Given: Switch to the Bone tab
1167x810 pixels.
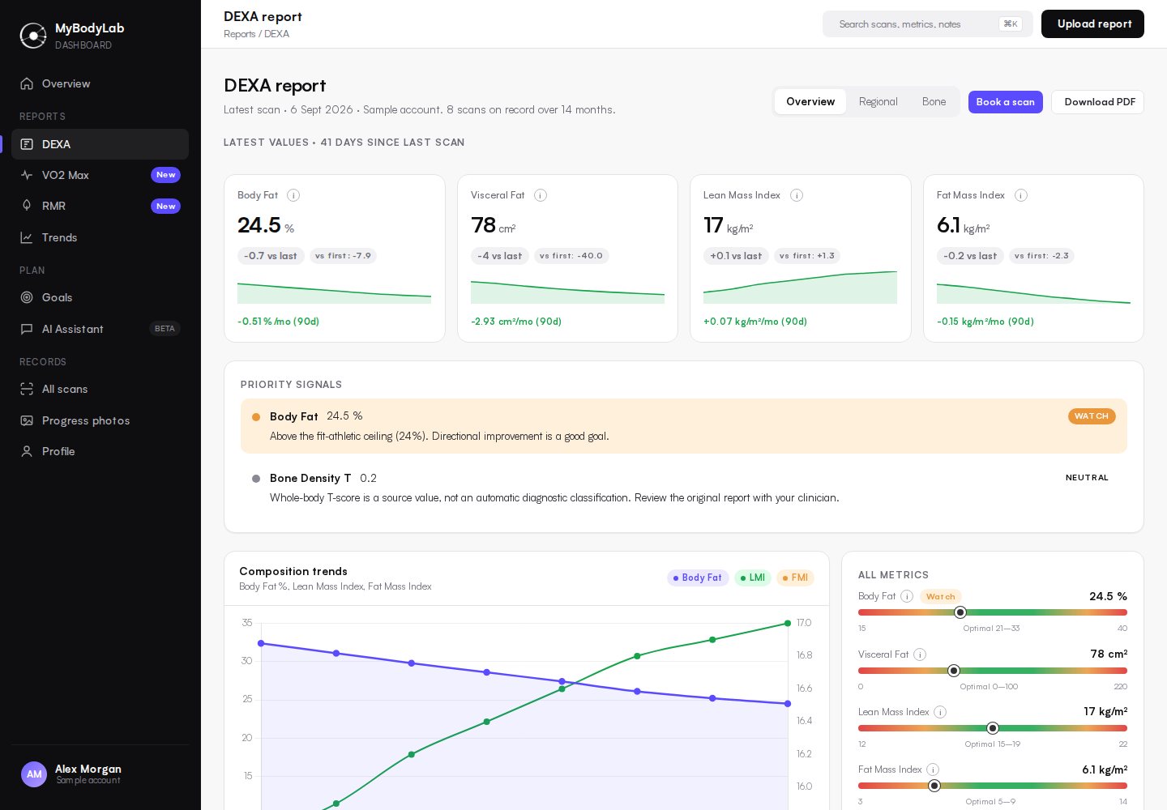Looking at the screenshot, I should coord(934,102).
